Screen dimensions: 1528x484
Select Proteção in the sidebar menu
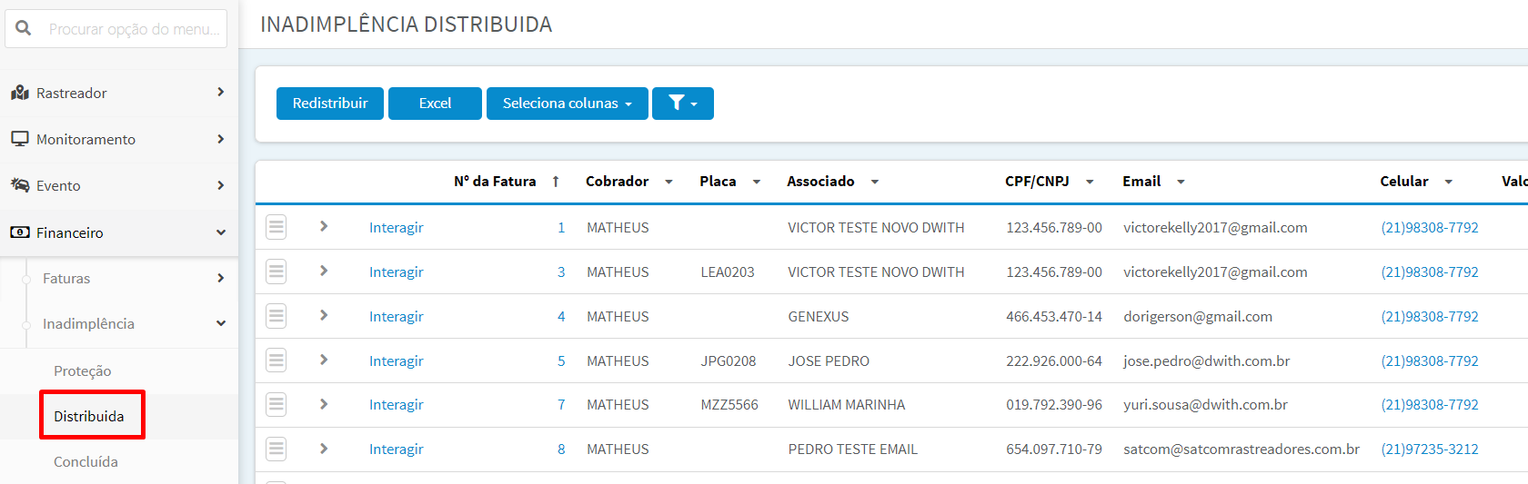[83, 370]
